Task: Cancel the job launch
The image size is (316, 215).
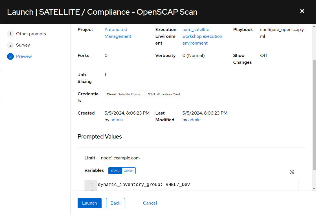Action: [150, 203]
